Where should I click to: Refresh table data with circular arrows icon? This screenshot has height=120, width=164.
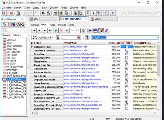click(83, 30)
